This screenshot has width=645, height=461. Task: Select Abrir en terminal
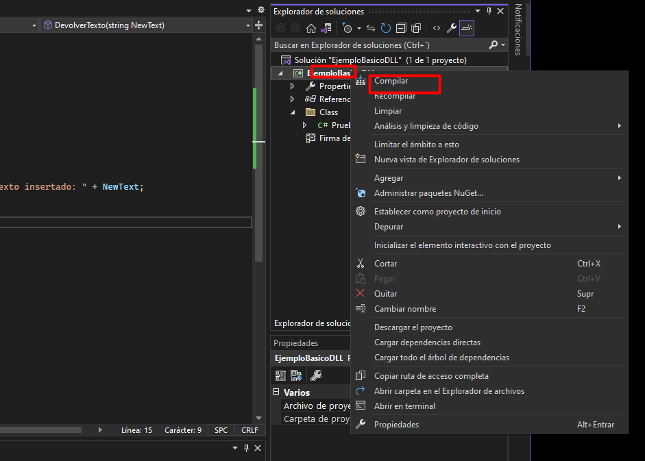[x=404, y=406]
